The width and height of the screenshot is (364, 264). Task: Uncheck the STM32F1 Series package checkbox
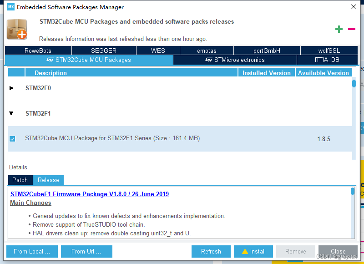[x=12, y=139]
